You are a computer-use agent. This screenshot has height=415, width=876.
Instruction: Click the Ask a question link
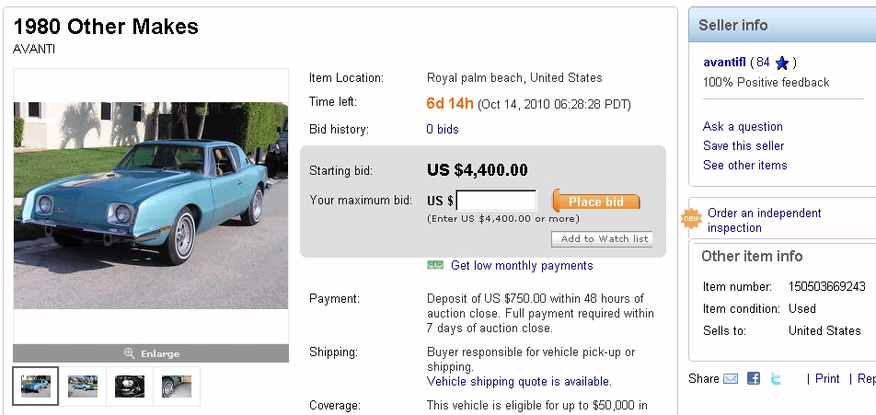(743, 127)
